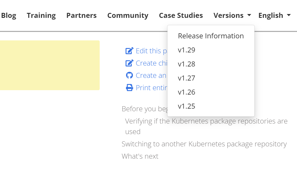Choose v1.26 in the versions dropdown
The image size is (297, 190).
pyautogui.click(x=186, y=92)
